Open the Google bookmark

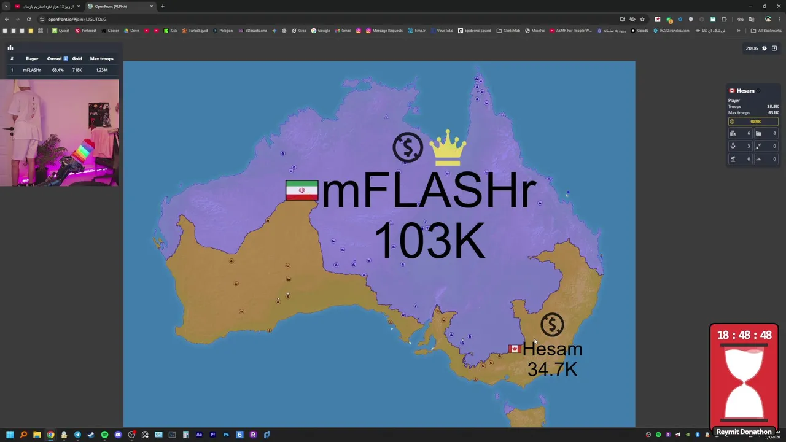point(321,31)
